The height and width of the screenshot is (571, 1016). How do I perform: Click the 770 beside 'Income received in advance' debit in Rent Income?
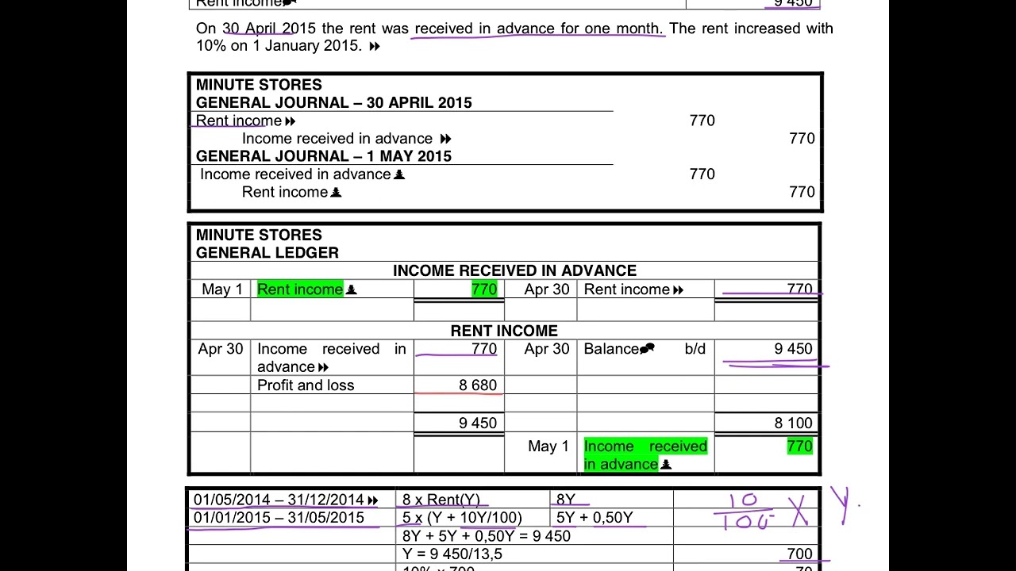click(484, 349)
